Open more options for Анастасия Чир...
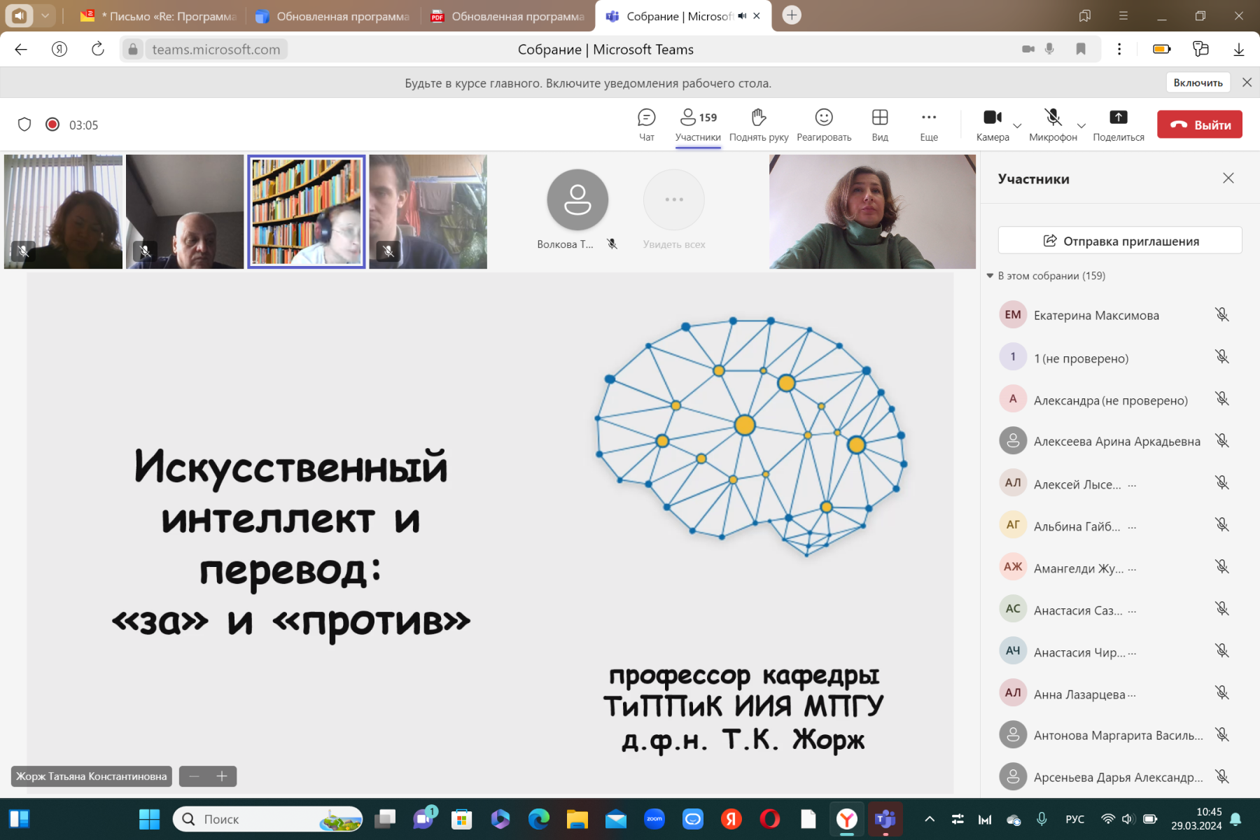The height and width of the screenshot is (840, 1260). (x=1133, y=652)
